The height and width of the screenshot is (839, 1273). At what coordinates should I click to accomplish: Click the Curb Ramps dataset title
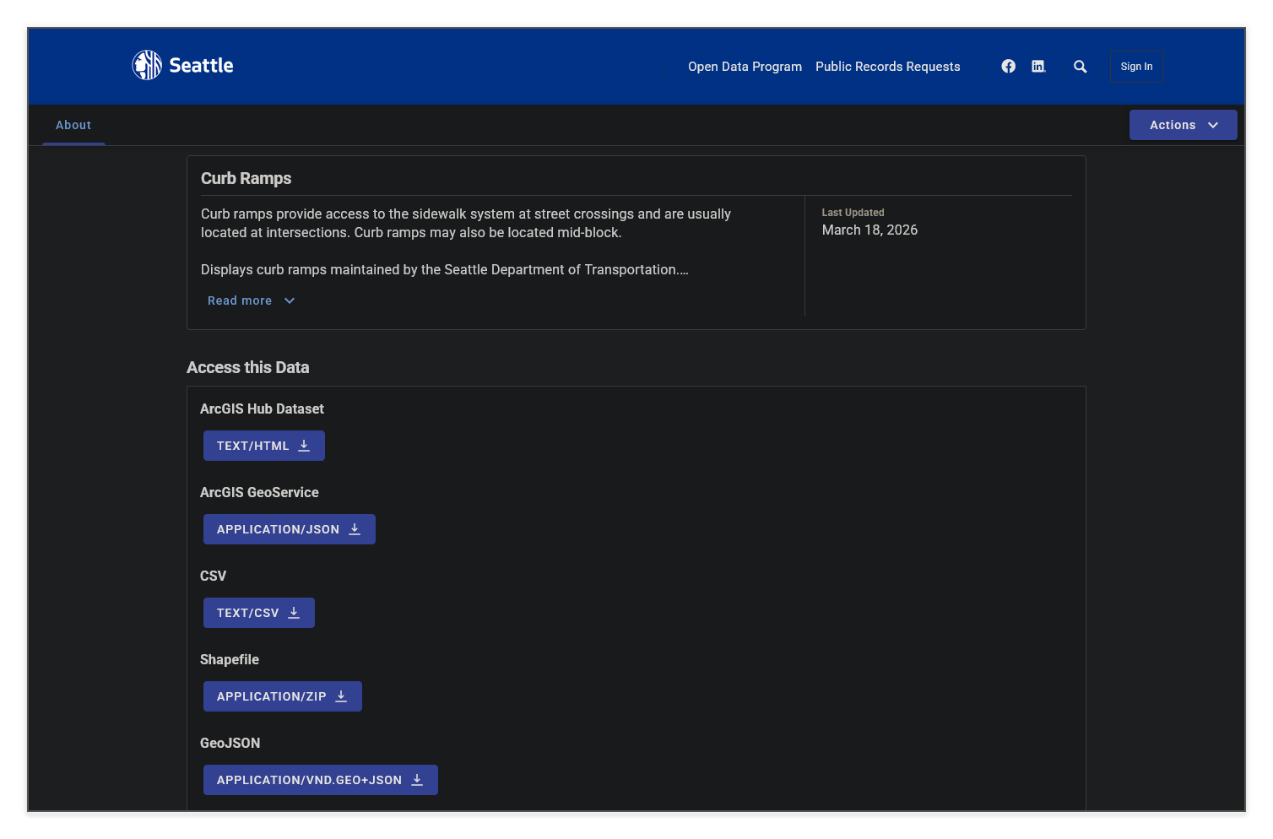(x=246, y=178)
